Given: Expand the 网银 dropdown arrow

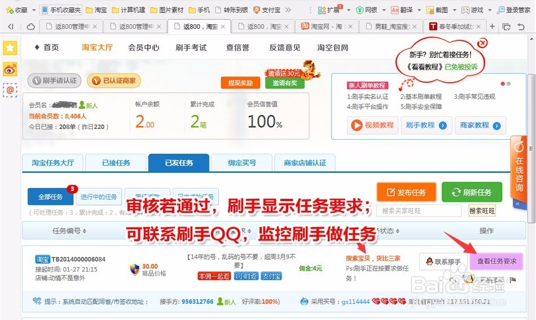Looking at the screenshot, I should 384,10.
